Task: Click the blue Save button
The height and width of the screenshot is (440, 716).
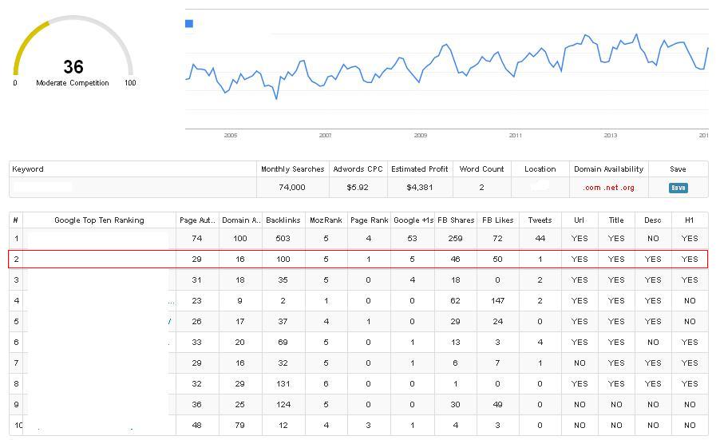Action: 678,188
